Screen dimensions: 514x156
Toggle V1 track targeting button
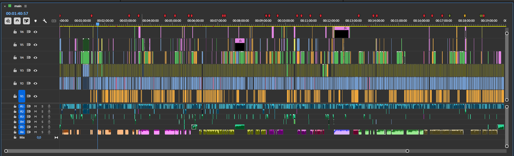click(x=22, y=96)
